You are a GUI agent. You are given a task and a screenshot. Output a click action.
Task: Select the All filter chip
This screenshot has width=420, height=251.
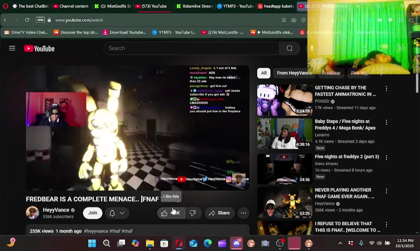click(x=264, y=73)
